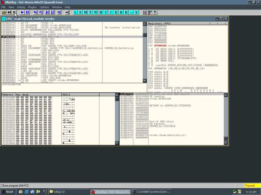Click the Trace into toolbar icon
The height and width of the screenshot is (195, 261).
(x=47, y=12)
